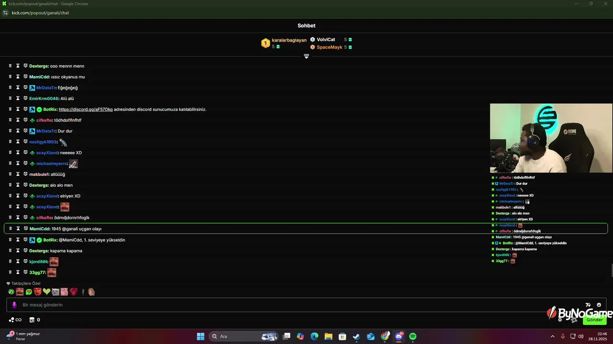
Task: Click message text "1945 @ganali uçgan olayı"
Action: 77,229
